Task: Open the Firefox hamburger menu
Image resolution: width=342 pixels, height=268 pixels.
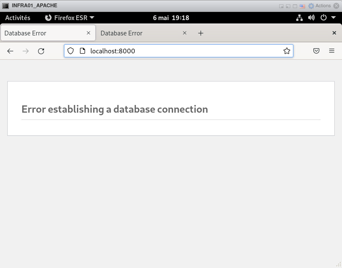Action: click(x=332, y=51)
